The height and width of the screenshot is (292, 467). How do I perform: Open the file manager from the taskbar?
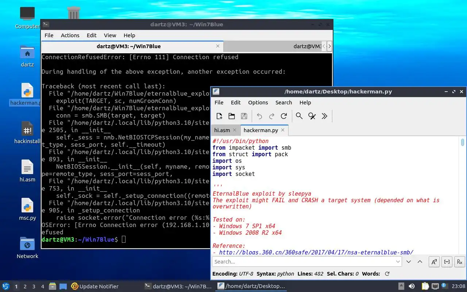point(53,286)
